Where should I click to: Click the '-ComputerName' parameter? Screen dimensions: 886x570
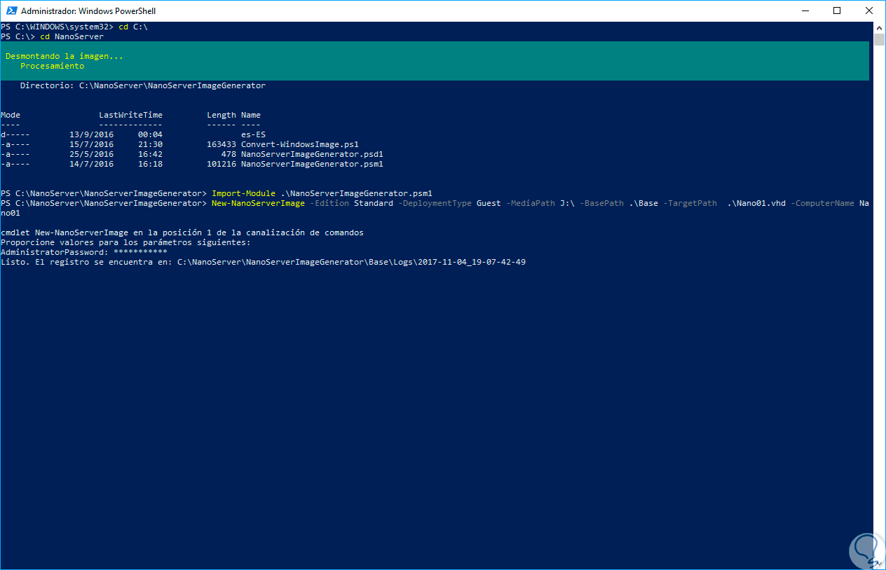coord(822,203)
